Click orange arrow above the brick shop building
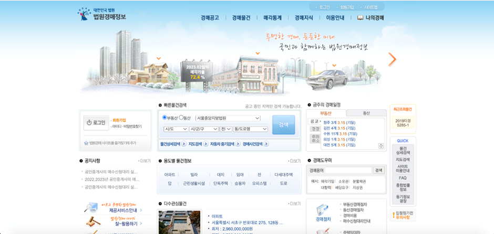This screenshot has width=494, height=234. click(x=258, y=53)
